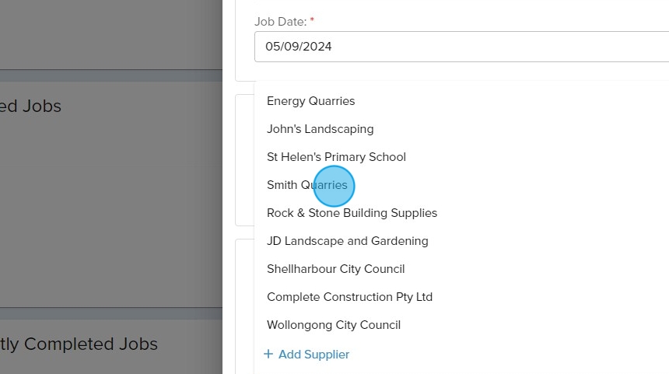The width and height of the screenshot is (669, 374).
Task: Click the blue circular highlight marker
Action: click(x=334, y=187)
